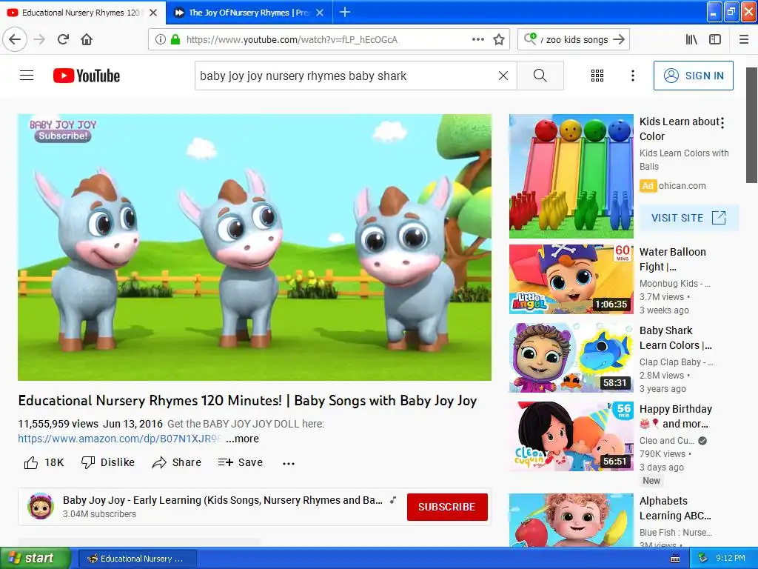758x569 pixels.
Task: Open more actions ellipsis below the video
Action: coord(289,463)
